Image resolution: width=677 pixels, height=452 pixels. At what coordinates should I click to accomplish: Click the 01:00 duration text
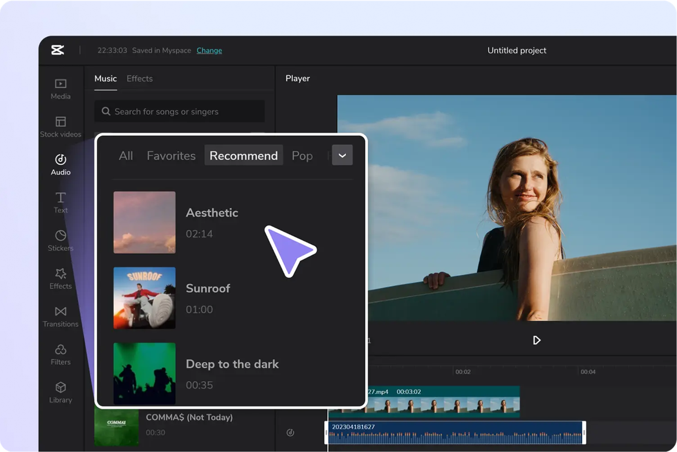tap(199, 309)
